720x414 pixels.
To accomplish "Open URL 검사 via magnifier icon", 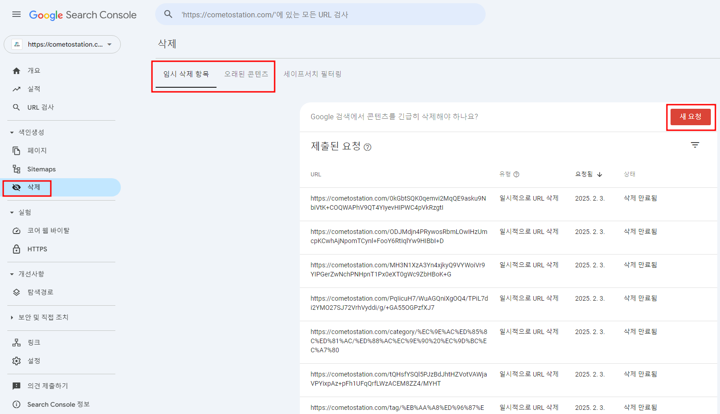I will coord(16,107).
